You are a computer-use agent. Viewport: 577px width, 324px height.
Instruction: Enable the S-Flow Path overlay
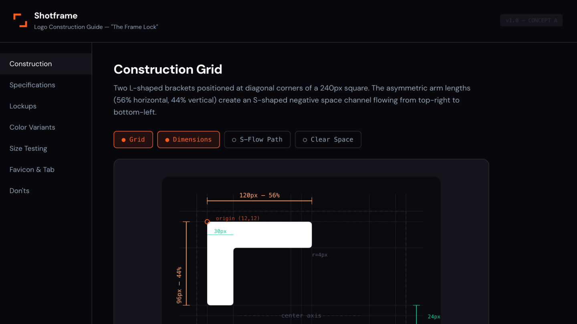[x=257, y=140]
